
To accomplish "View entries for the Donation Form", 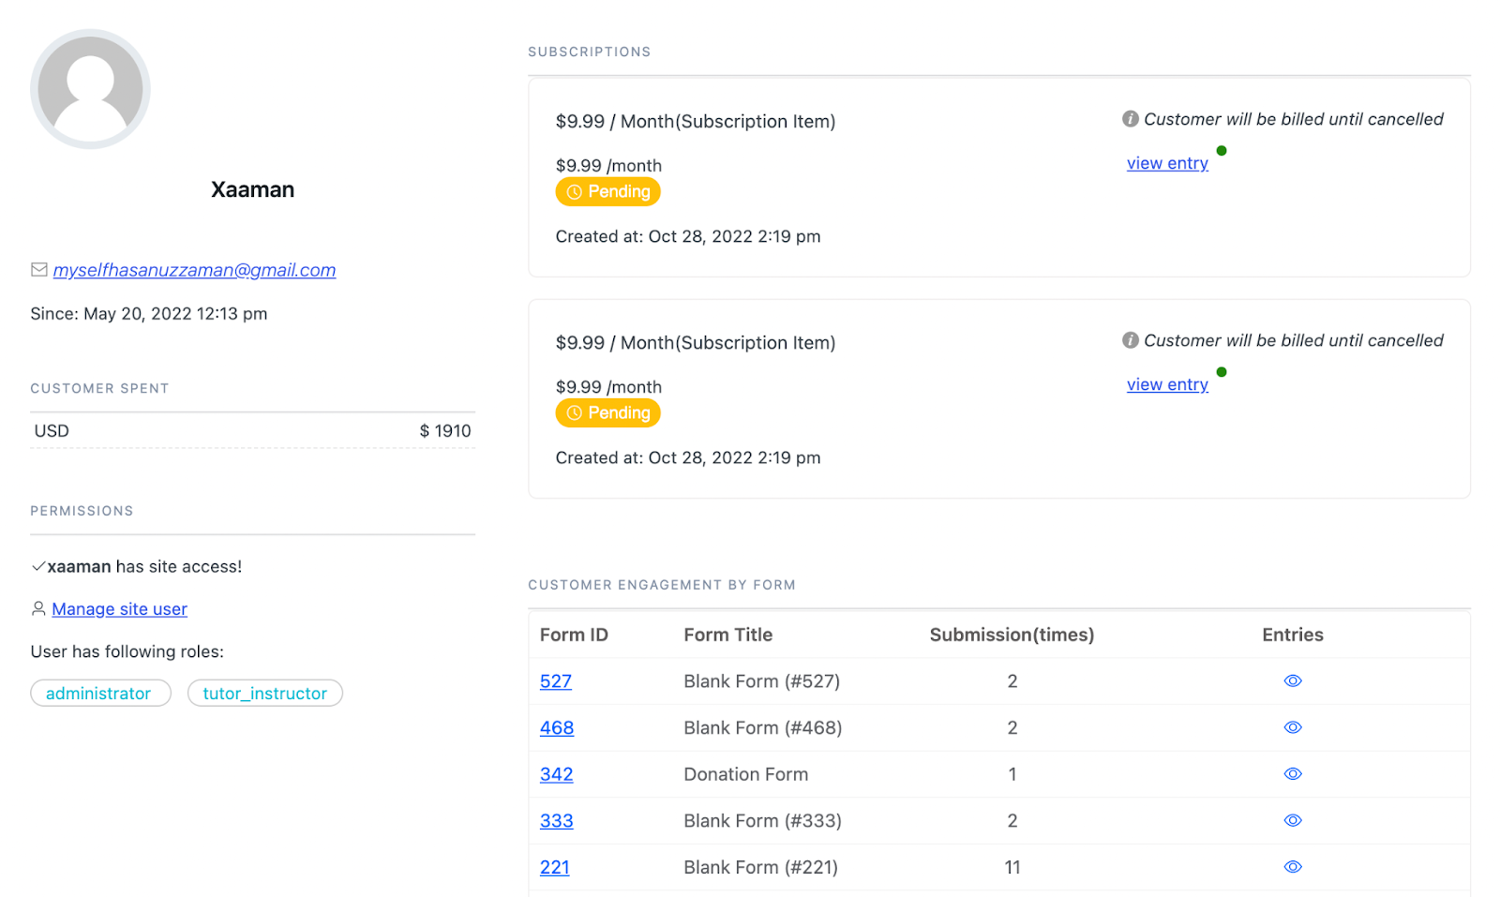I will click(1293, 774).
